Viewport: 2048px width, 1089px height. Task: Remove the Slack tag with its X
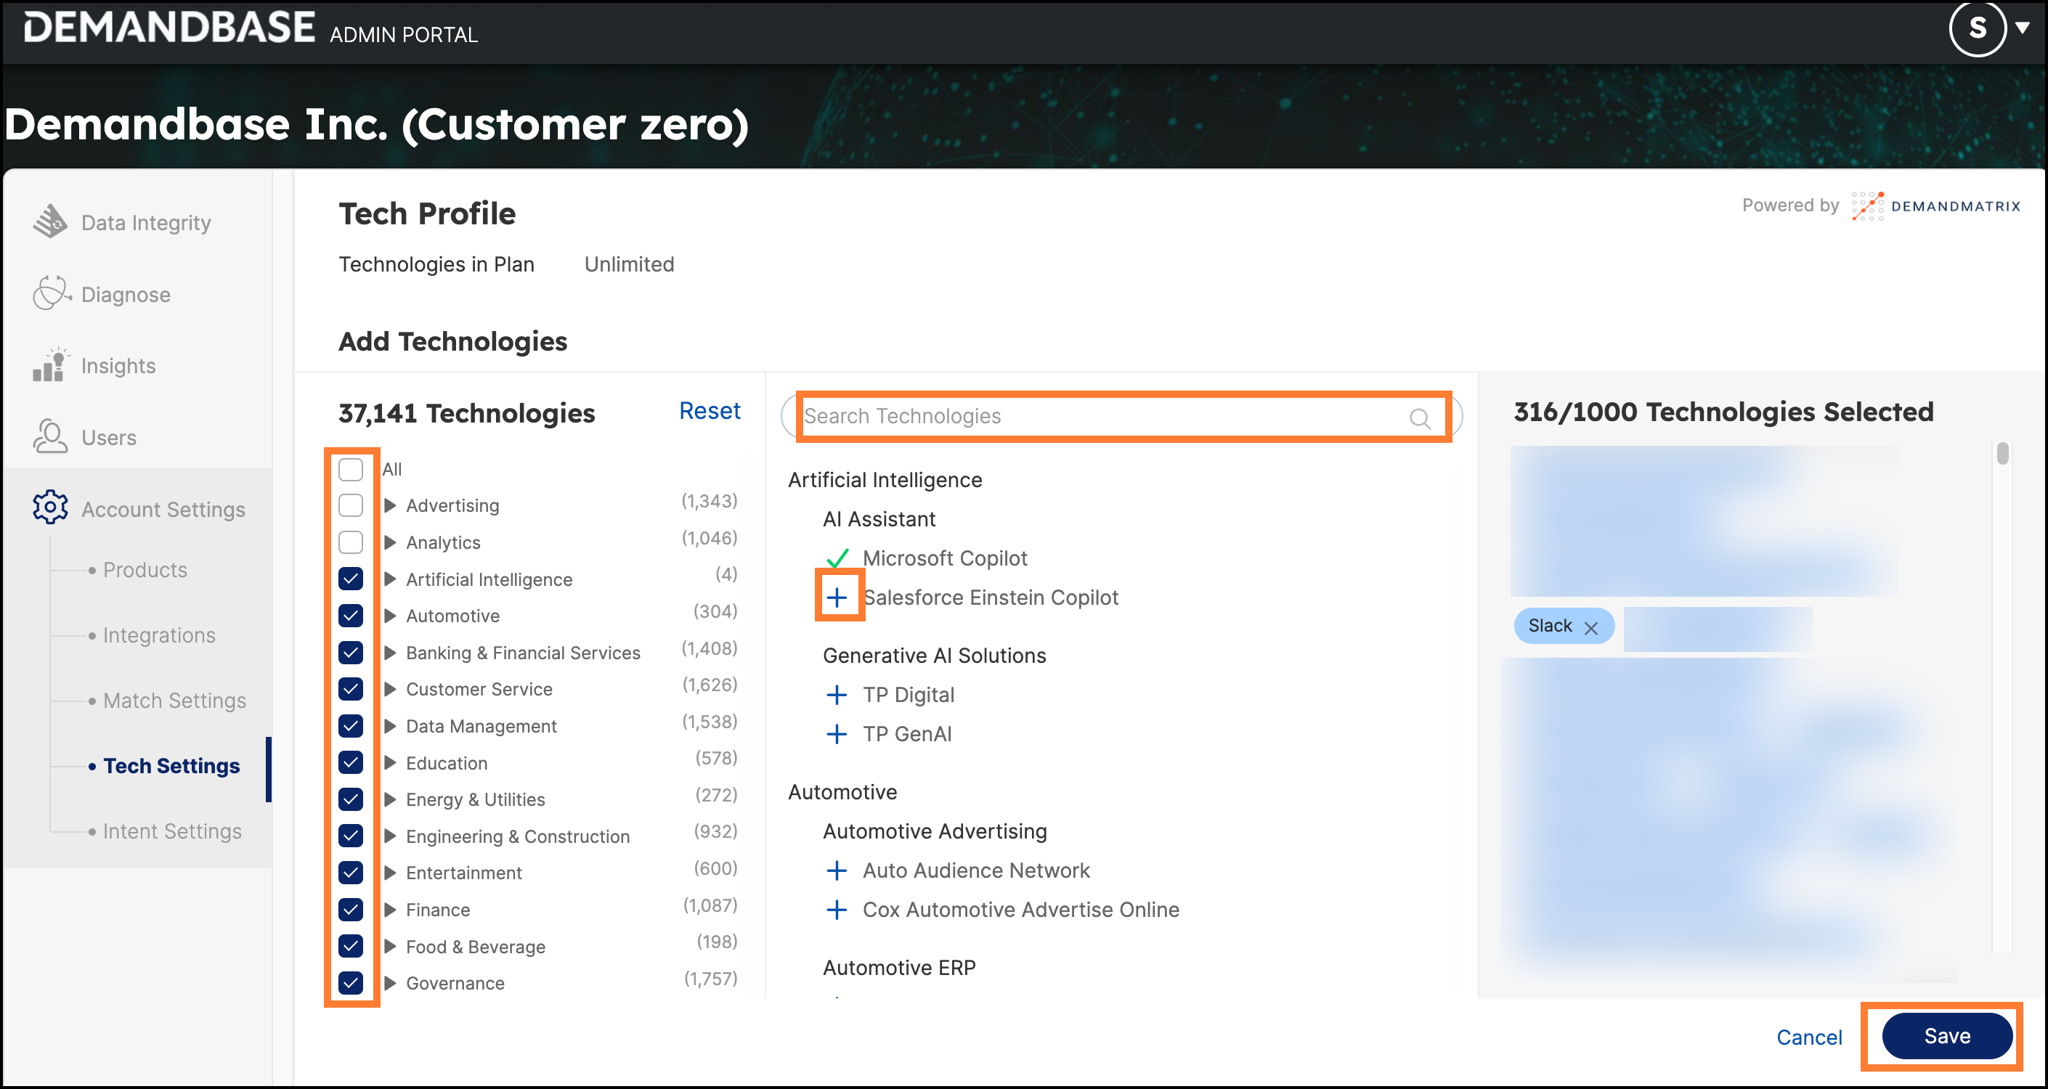point(1591,628)
